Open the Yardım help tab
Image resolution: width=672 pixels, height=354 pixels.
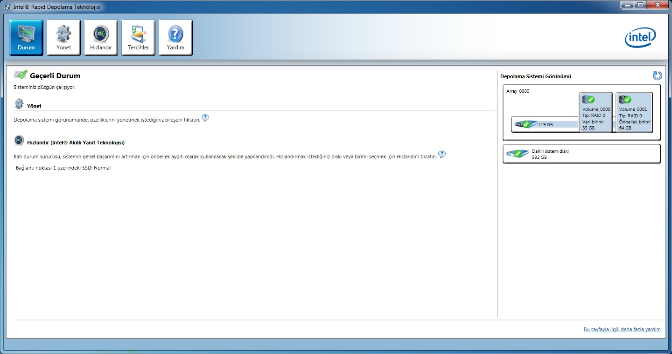(175, 38)
